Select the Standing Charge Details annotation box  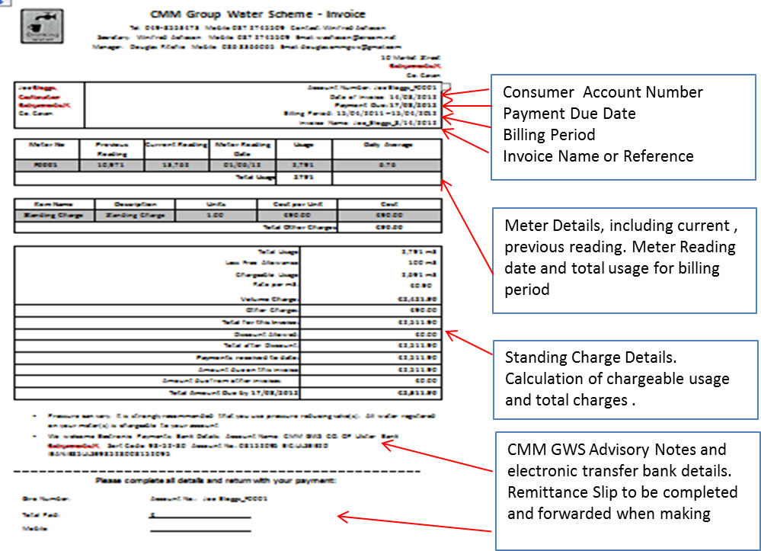pyautogui.click(x=625, y=378)
